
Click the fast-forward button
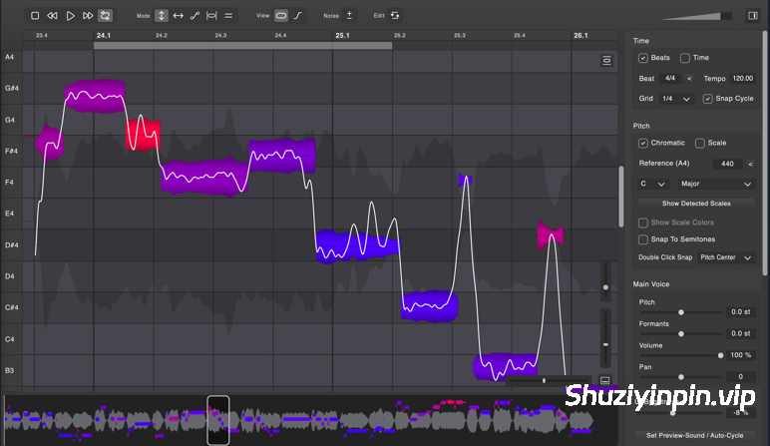(x=88, y=16)
